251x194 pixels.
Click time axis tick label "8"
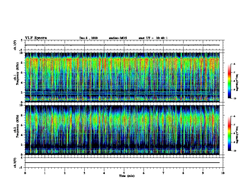183,173
